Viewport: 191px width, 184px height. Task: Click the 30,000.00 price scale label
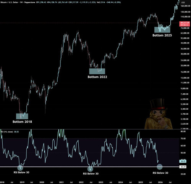click(185, 54)
